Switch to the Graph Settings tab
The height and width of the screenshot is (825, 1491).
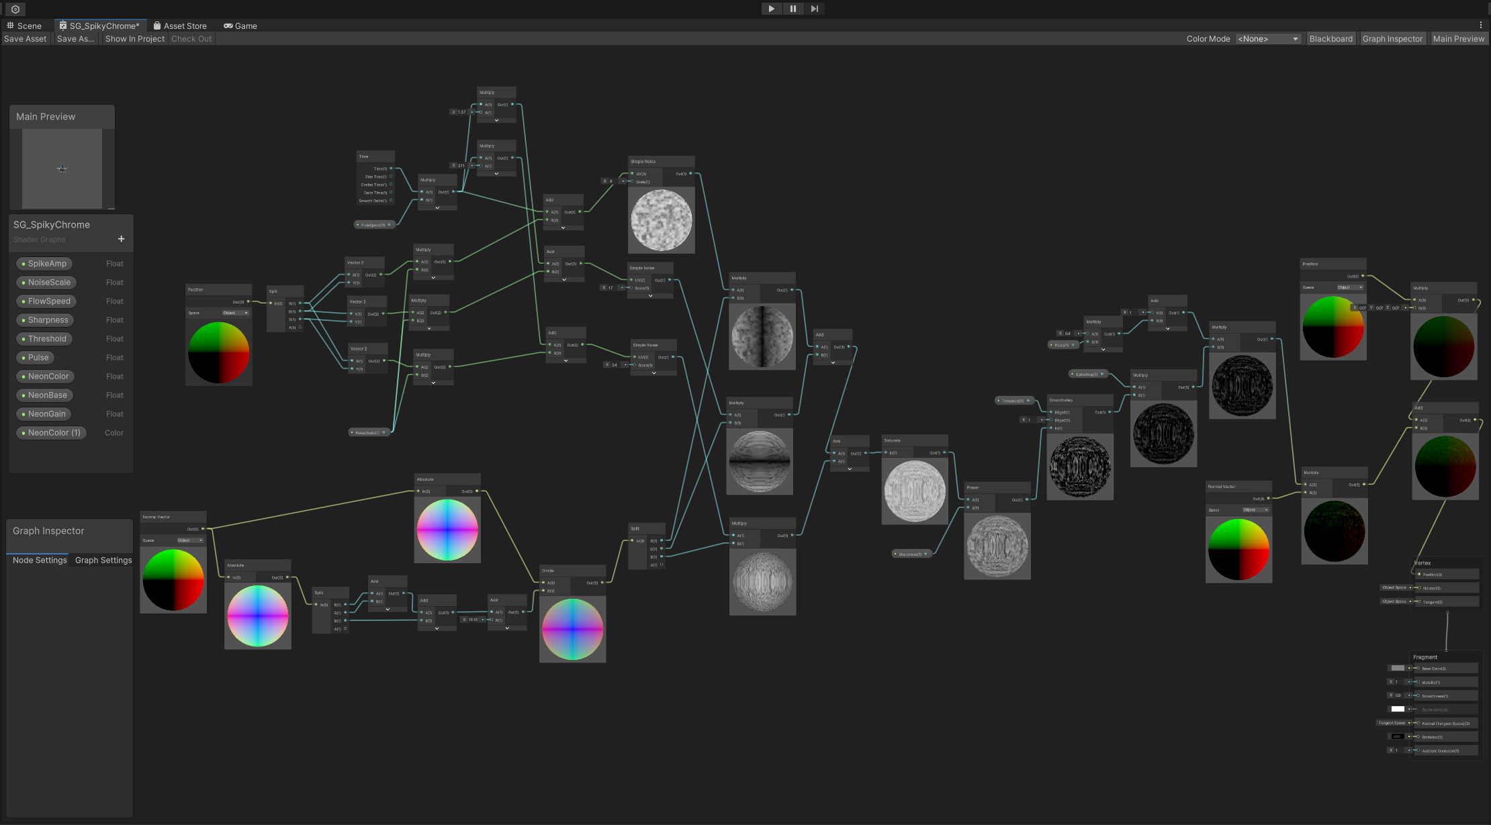[103, 560]
